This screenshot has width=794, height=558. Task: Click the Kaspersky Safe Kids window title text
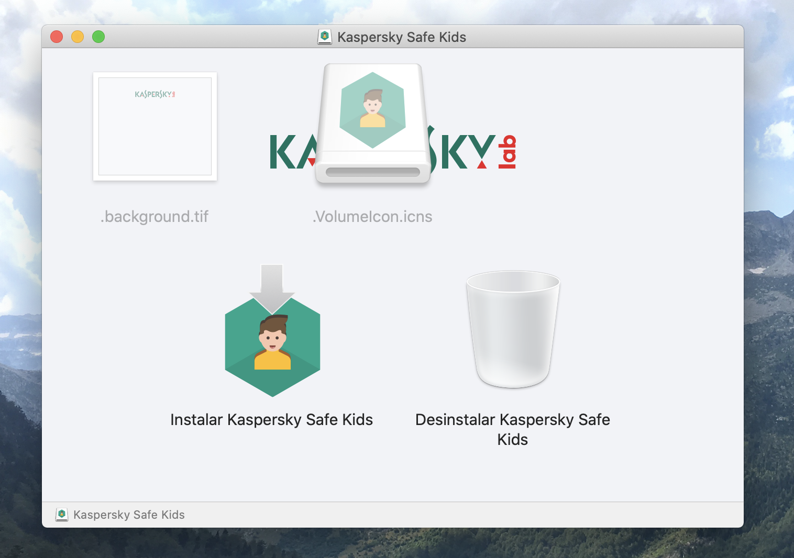click(402, 37)
